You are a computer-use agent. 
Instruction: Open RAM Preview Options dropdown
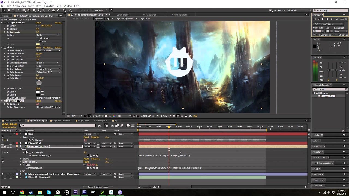pos(328,24)
